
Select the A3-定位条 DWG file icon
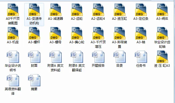(141, 10)
